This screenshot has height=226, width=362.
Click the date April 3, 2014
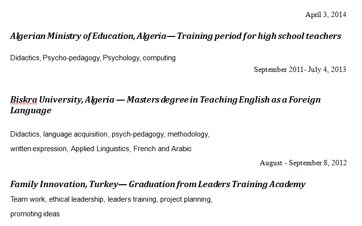point(326,15)
